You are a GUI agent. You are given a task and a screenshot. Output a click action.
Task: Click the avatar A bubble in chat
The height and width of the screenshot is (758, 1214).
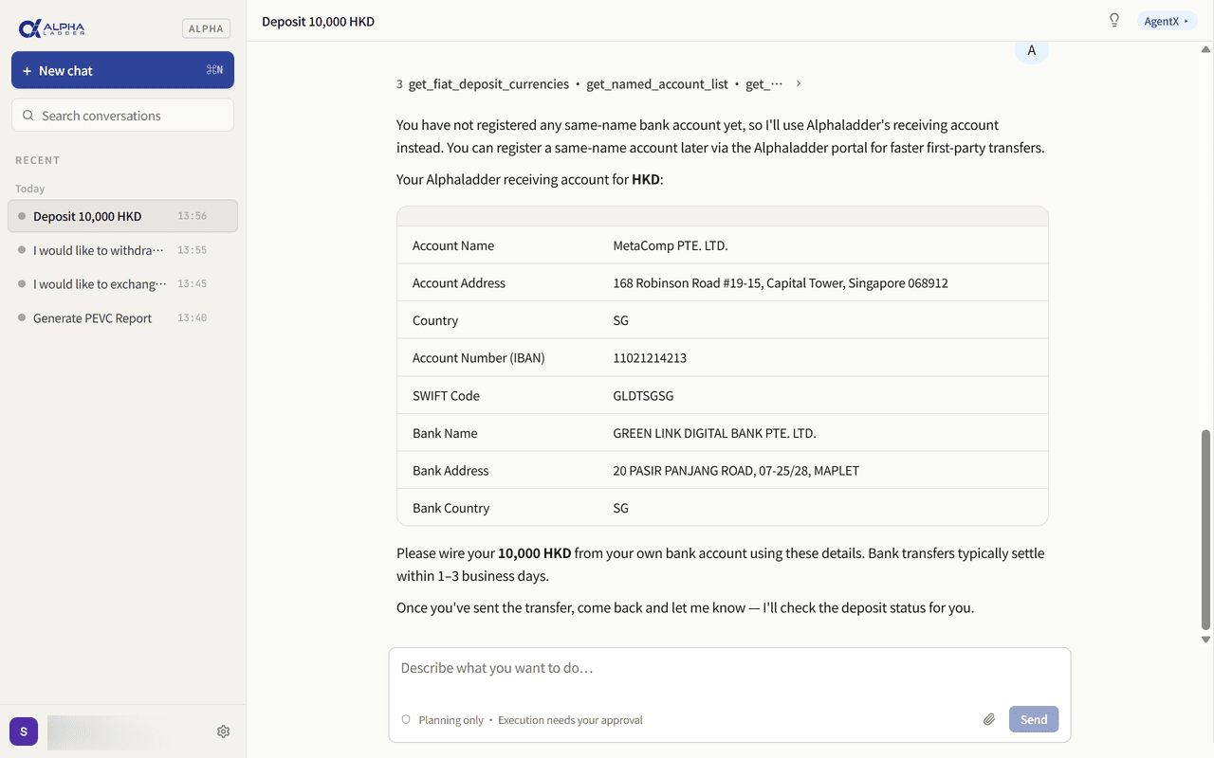(1032, 51)
